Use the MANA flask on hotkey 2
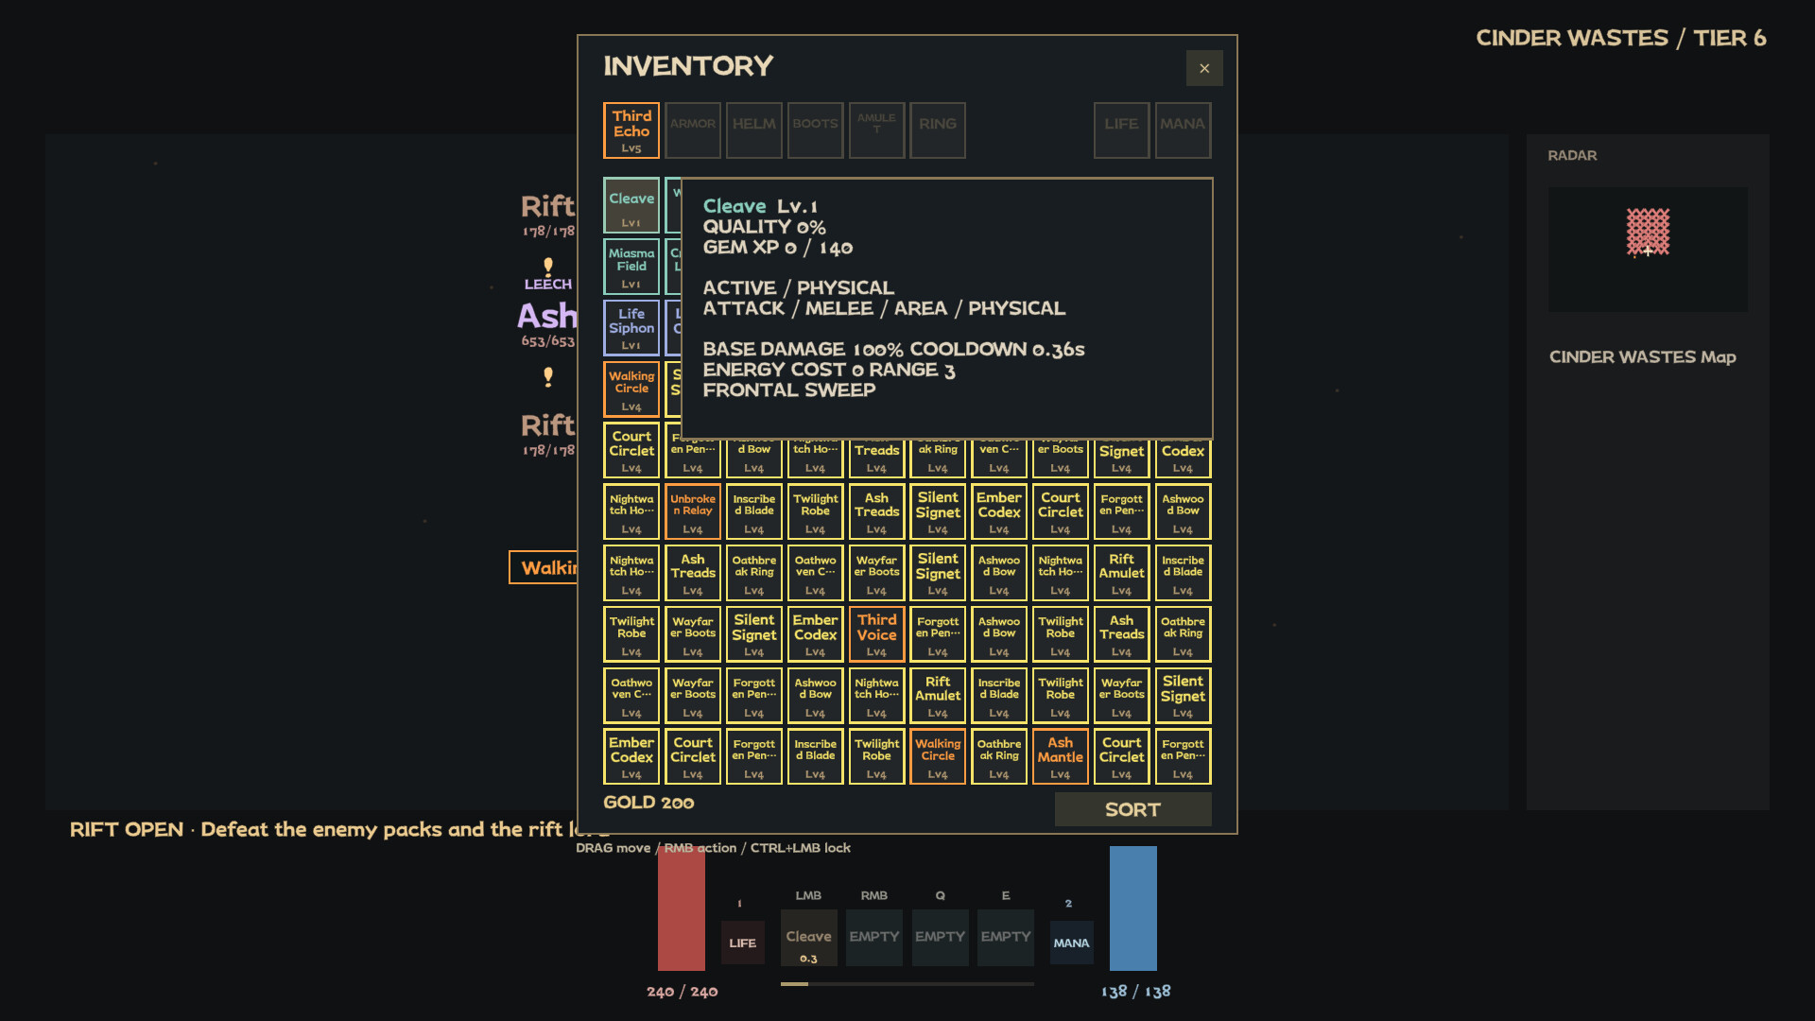 click(x=1071, y=943)
